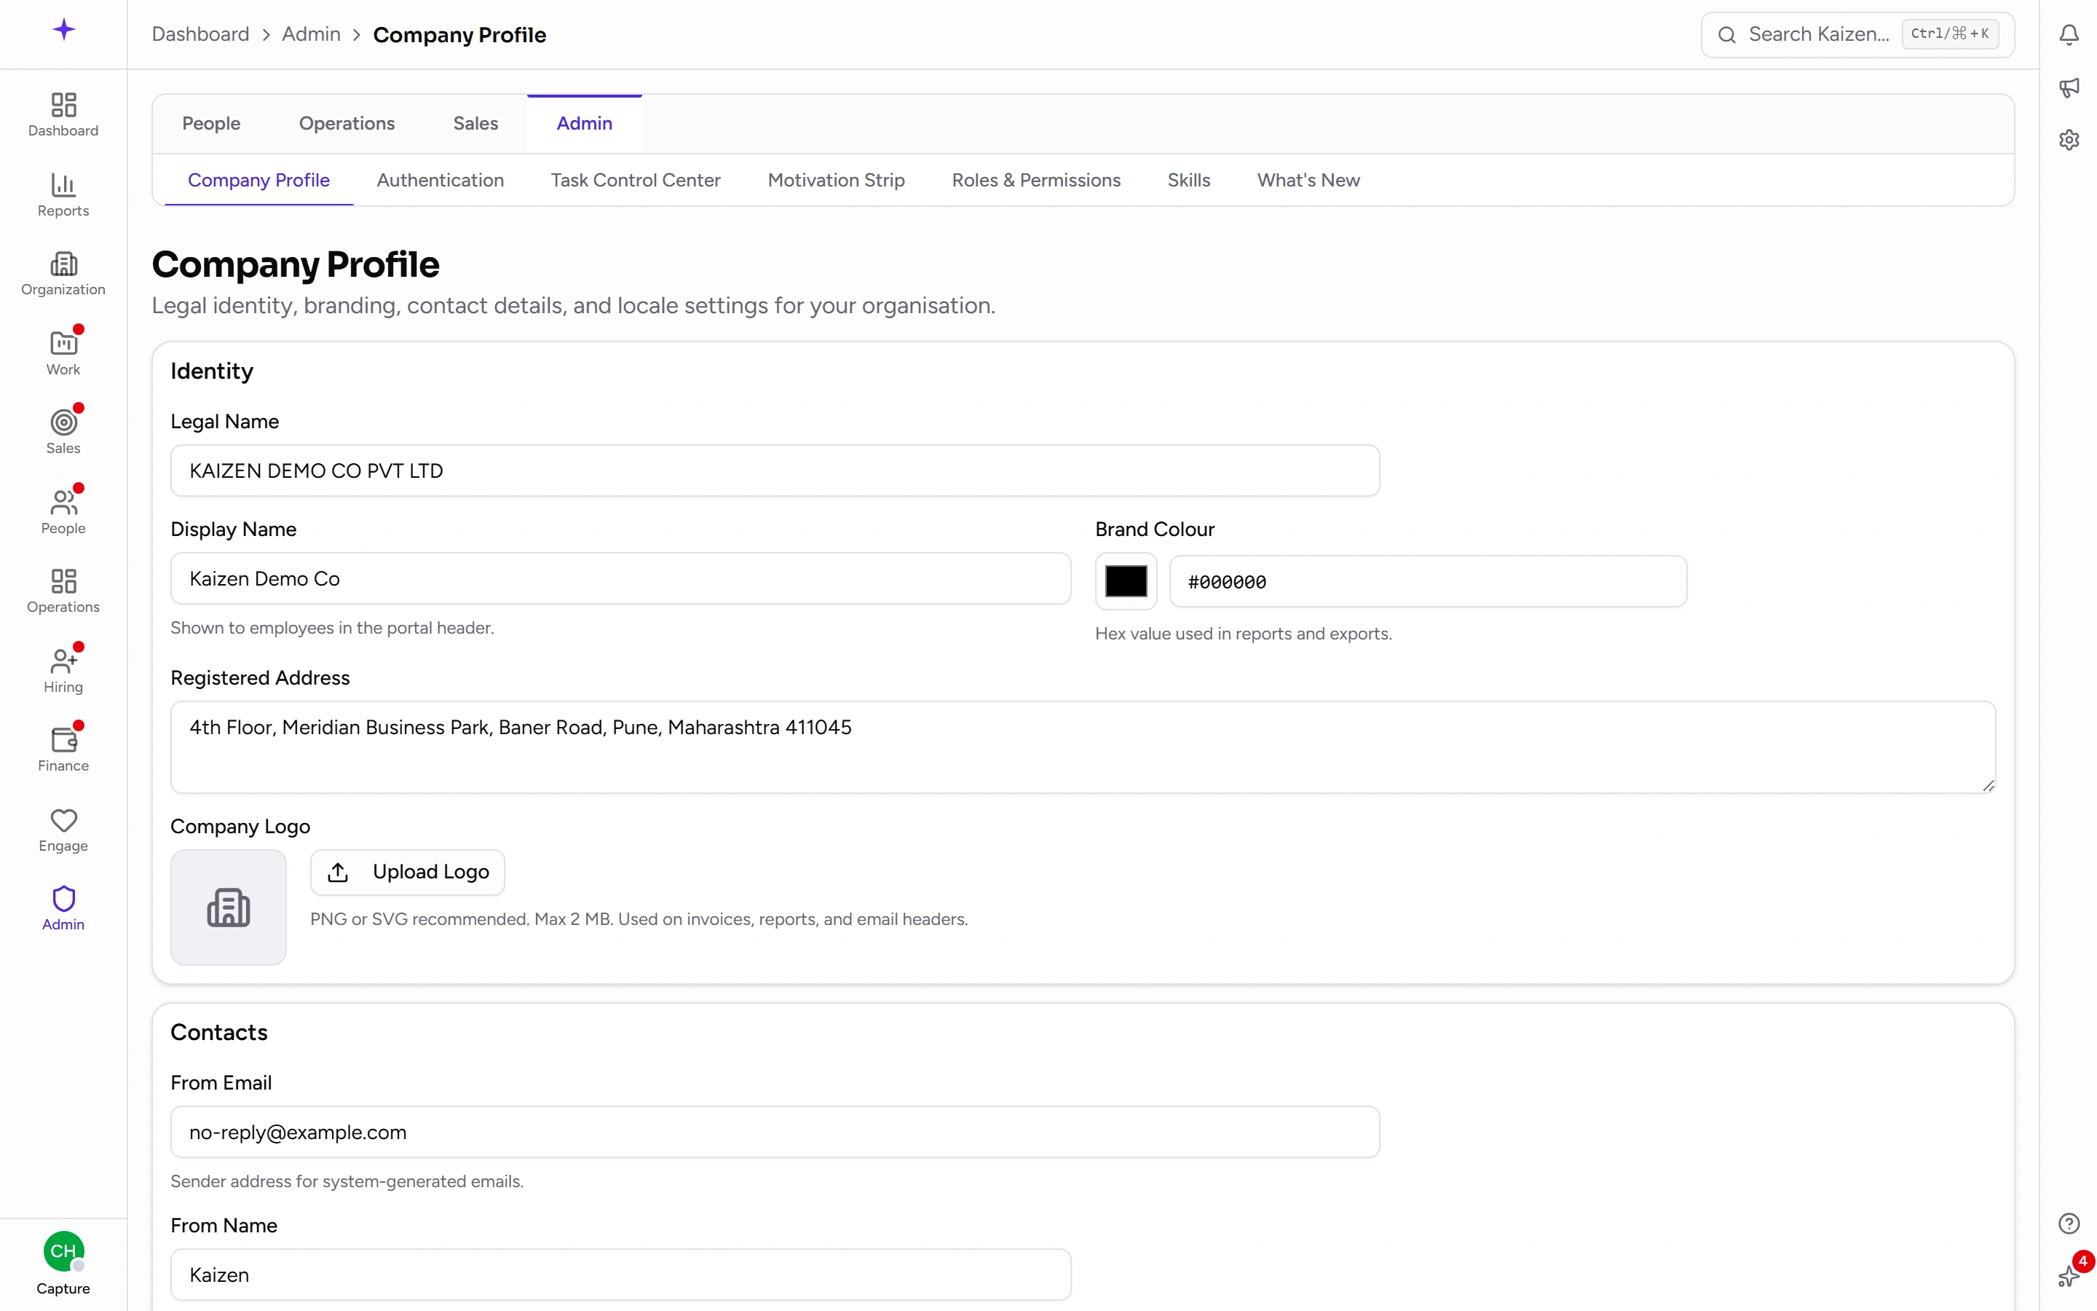
Task: Open the black Brand Colour swatch
Action: click(x=1126, y=582)
